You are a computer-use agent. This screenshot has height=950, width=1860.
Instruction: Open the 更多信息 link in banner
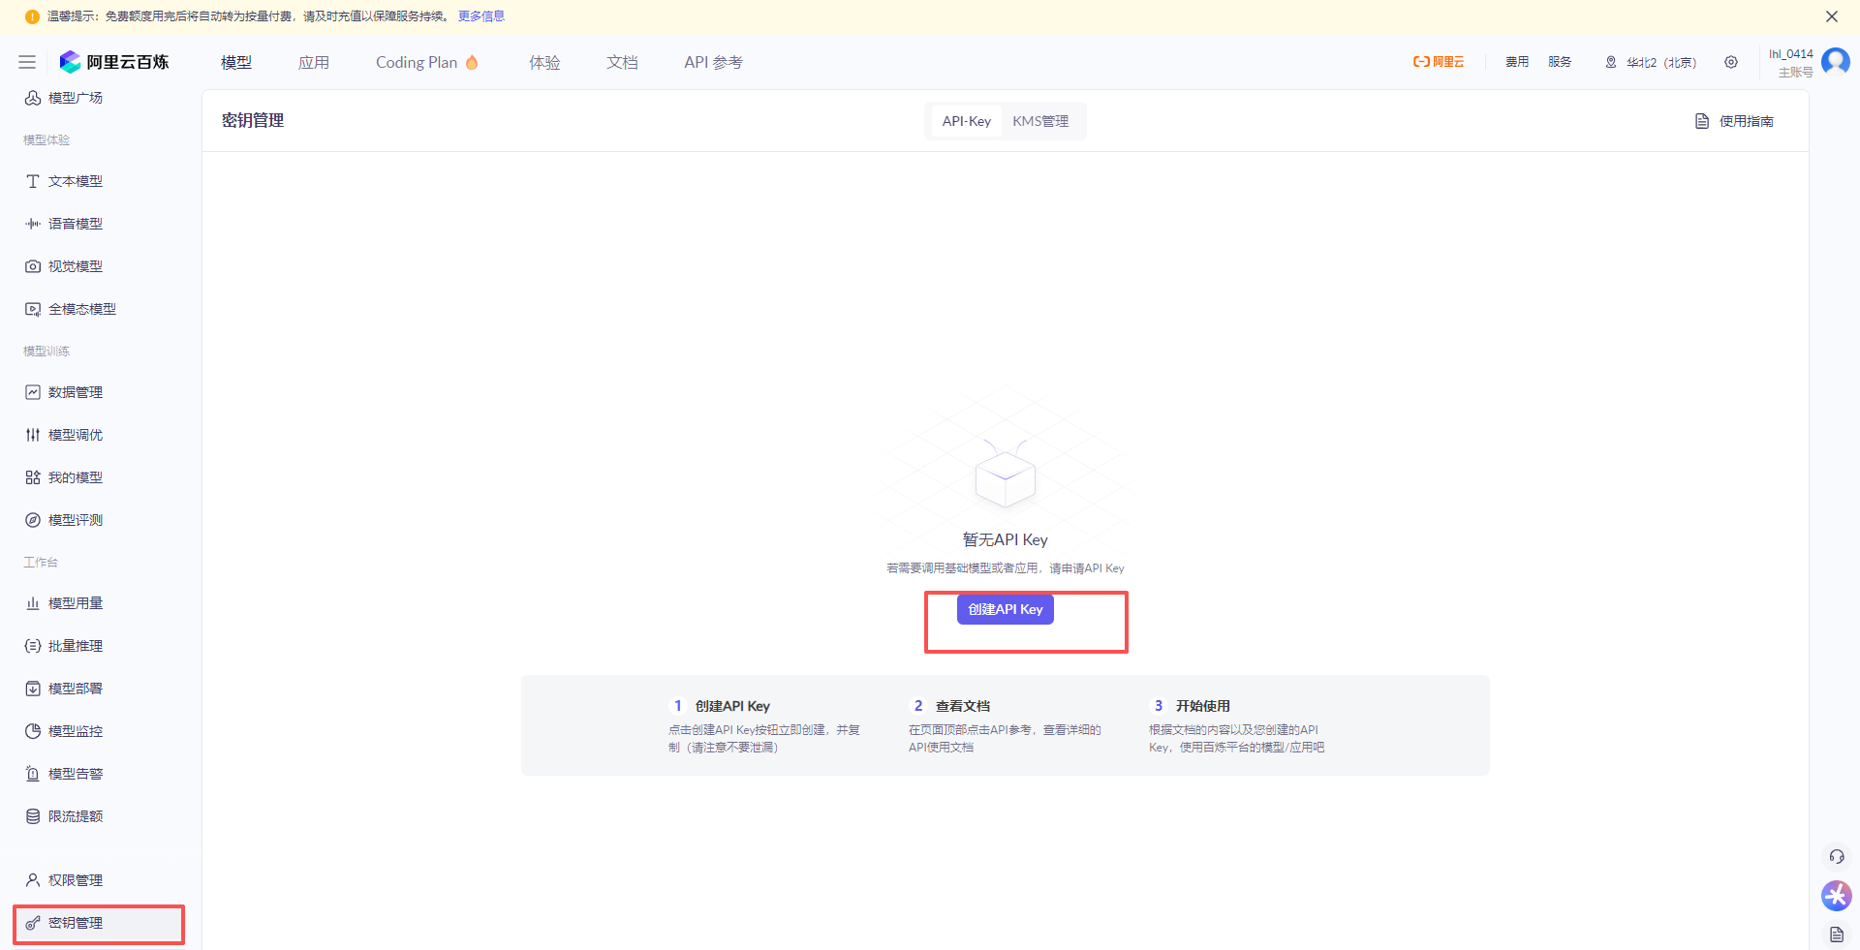[481, 16]
